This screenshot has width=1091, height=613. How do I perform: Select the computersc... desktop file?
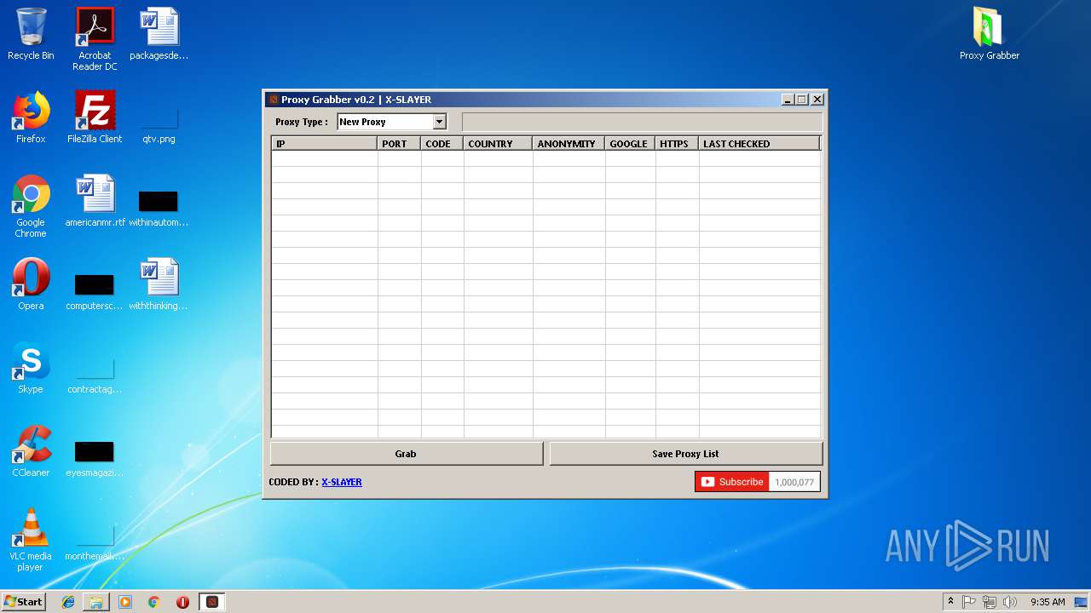pyautogui.click(x=95, y=292)
